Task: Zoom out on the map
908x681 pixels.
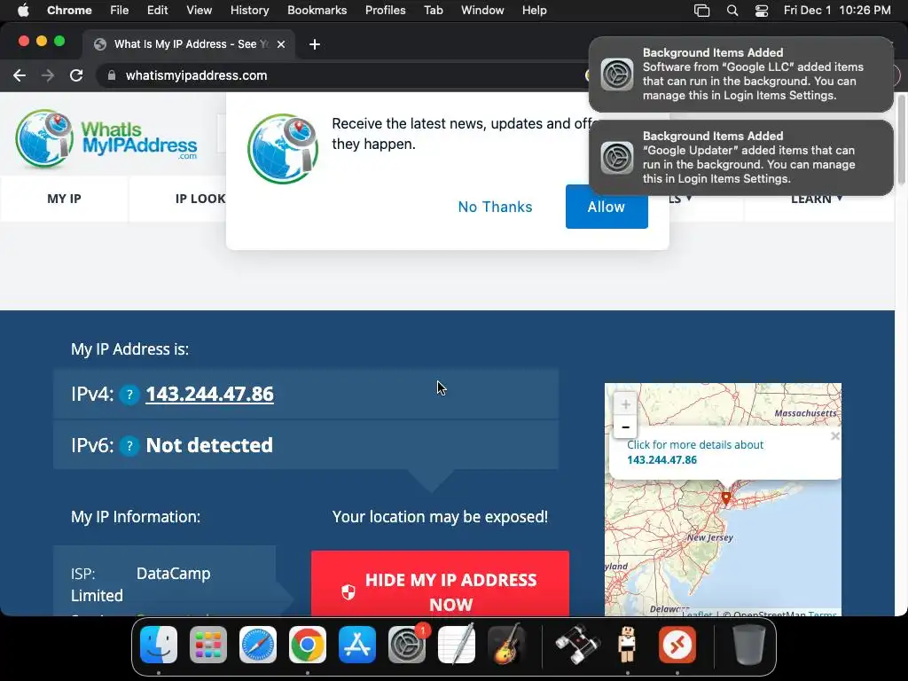Action: pyautogui.click(x=625, y=427)
